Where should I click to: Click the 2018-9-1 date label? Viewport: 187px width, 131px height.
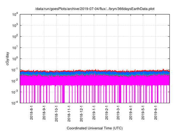tap(44, 113)
